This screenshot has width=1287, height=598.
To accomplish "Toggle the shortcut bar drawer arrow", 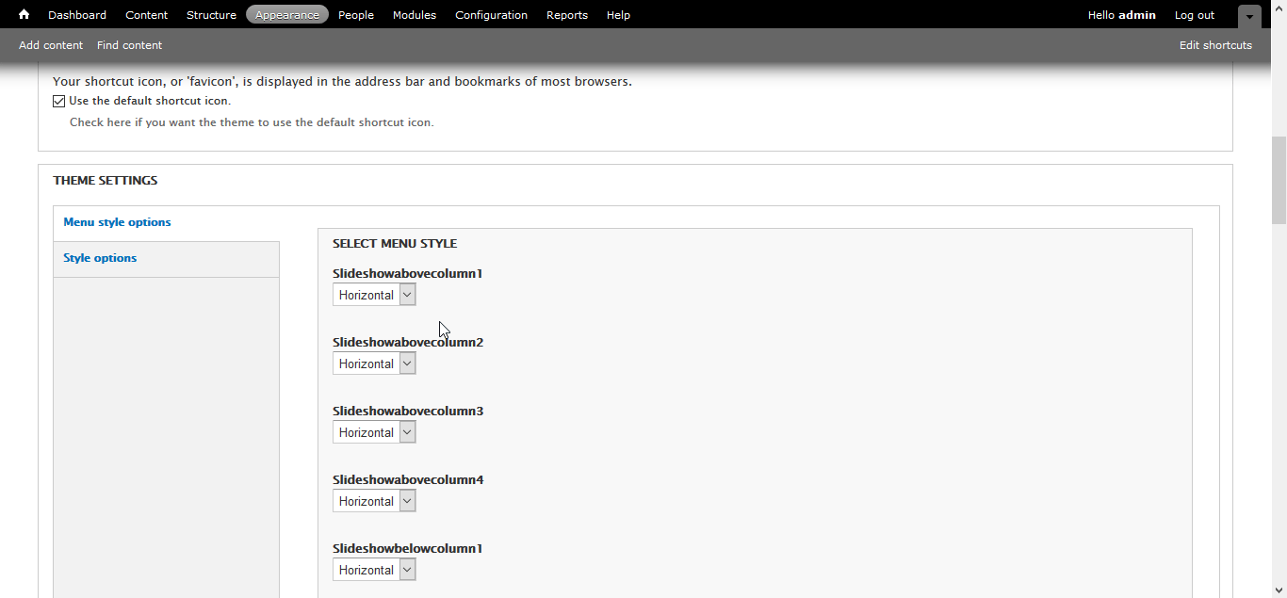I will coord(1249,16).
